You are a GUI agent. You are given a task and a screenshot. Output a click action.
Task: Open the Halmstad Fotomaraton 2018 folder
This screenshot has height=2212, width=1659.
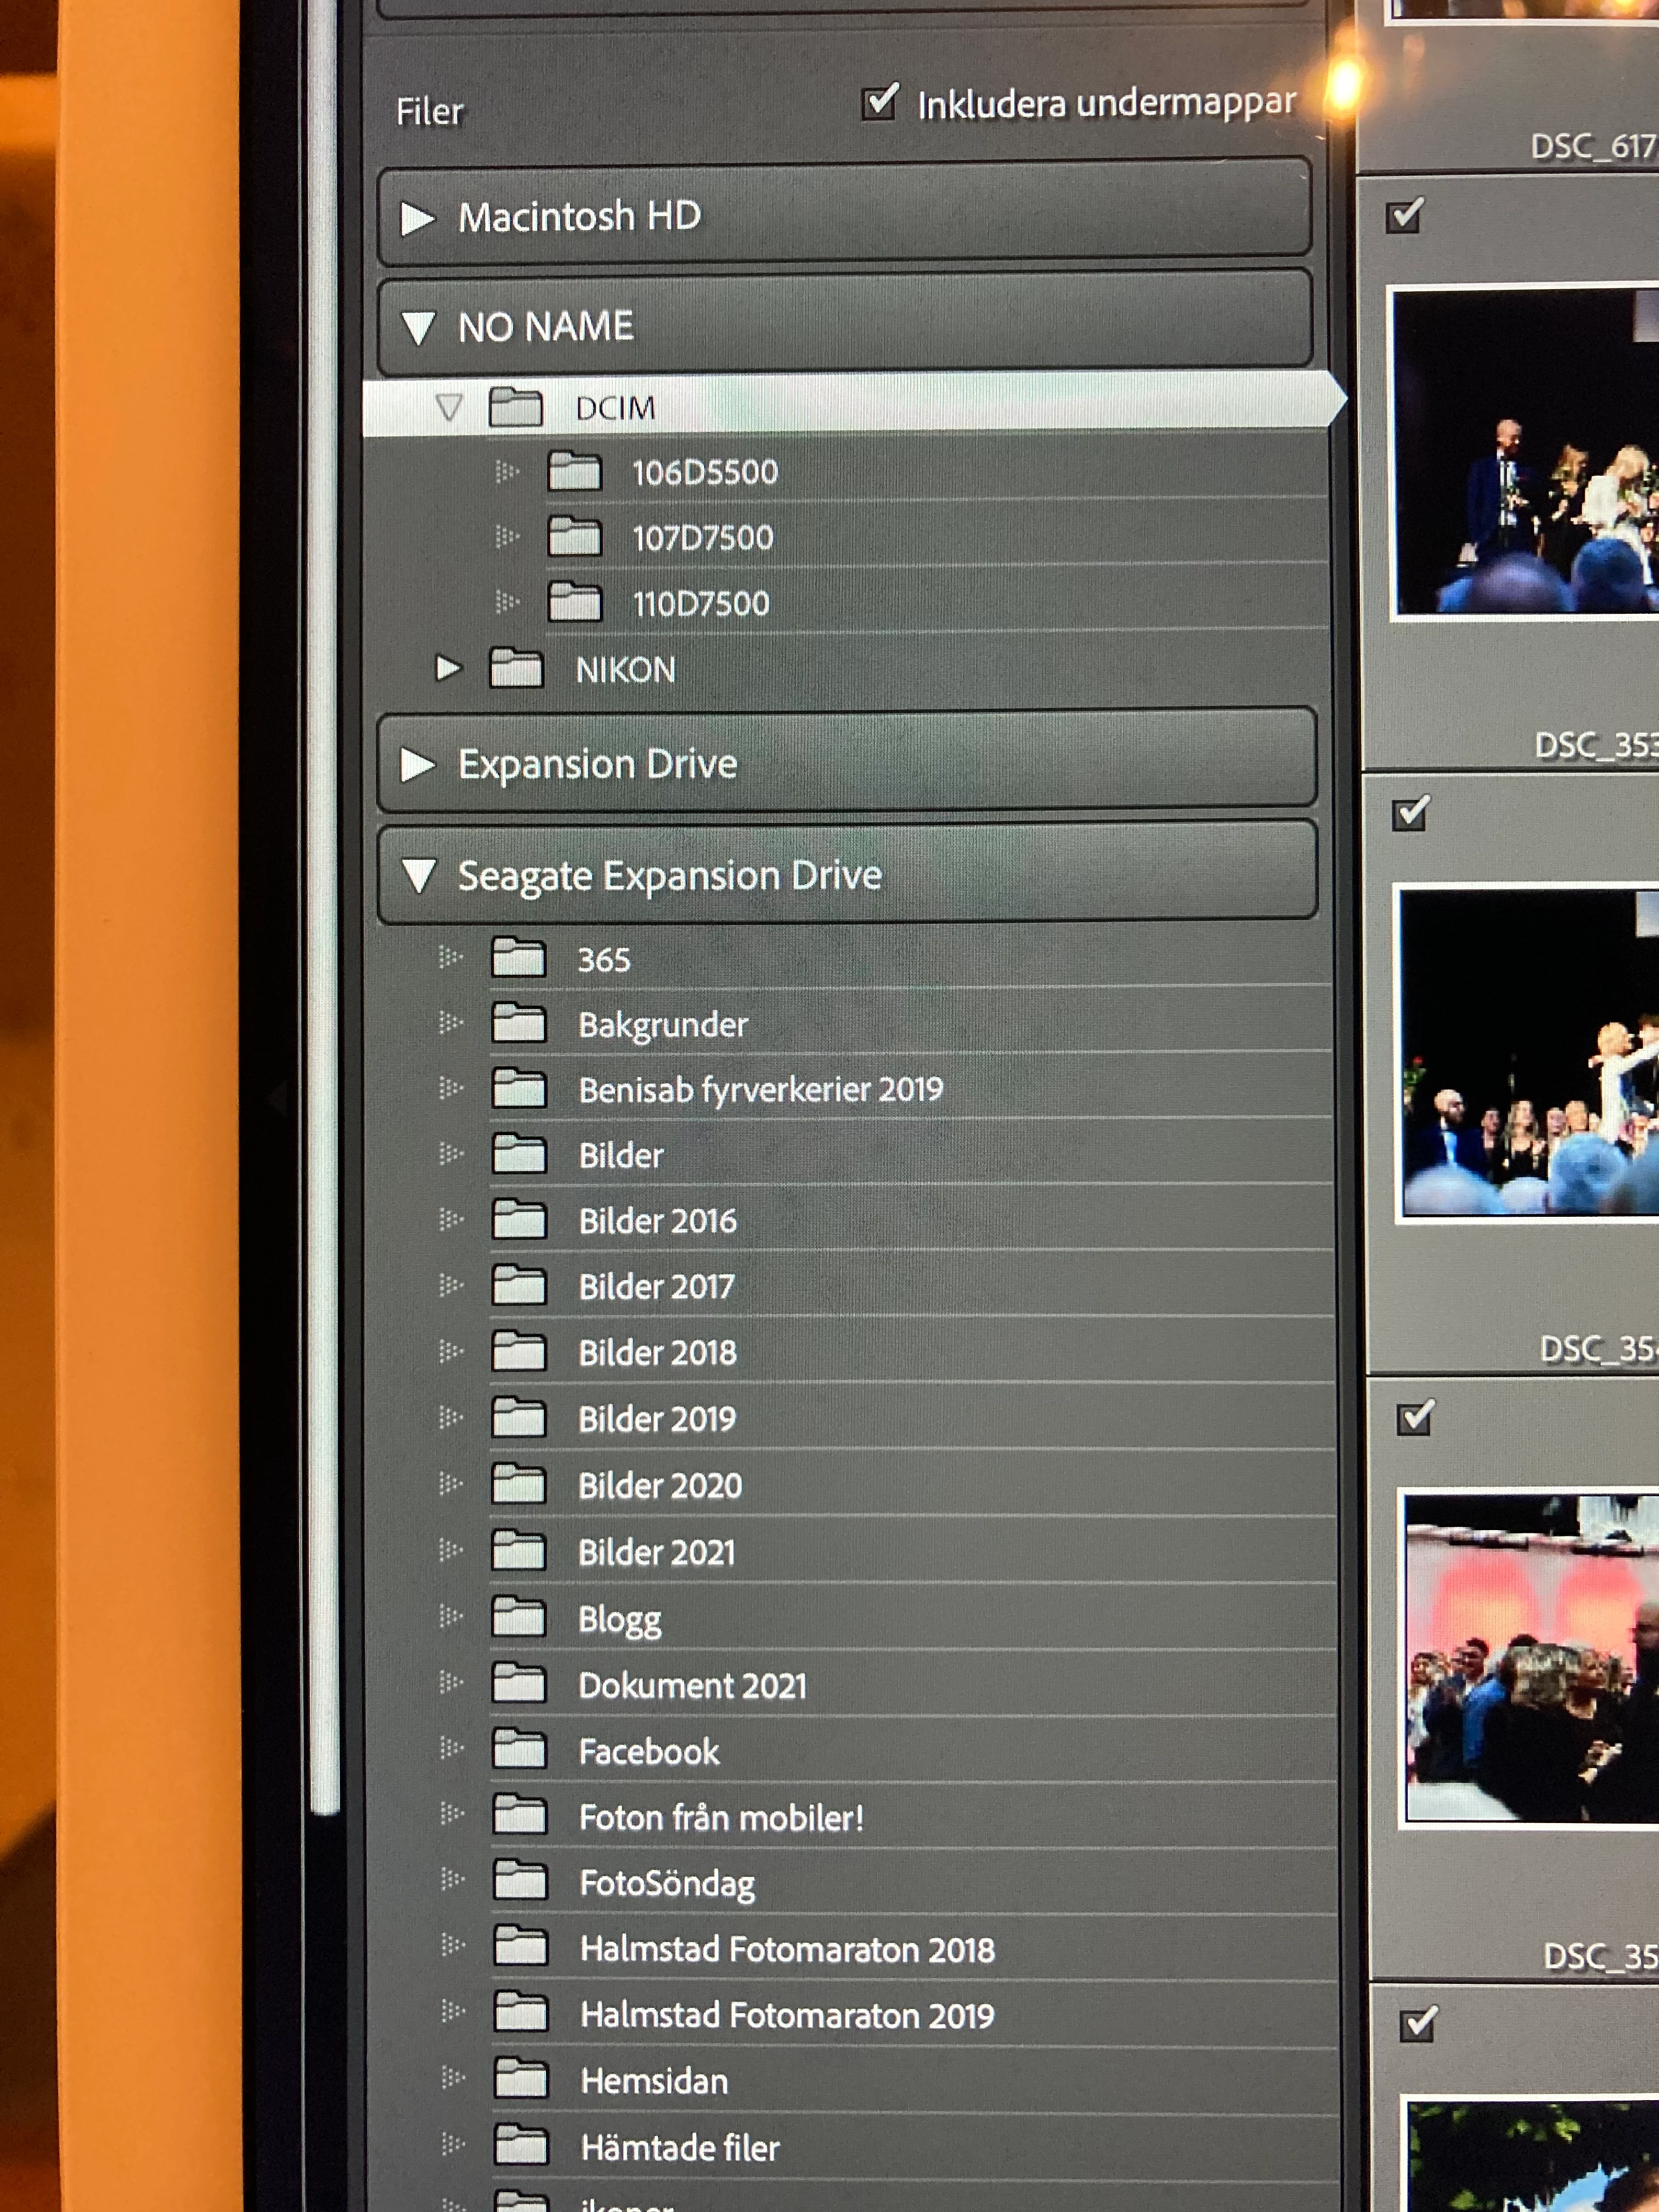(x=787, y=1949)
